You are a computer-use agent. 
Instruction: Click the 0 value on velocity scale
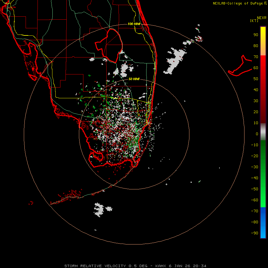257,134
